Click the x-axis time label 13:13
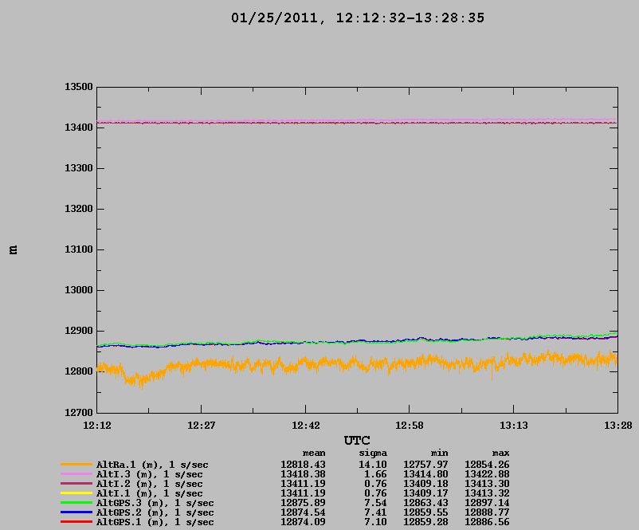The image size is (639, 530). (x=513, y=426)
